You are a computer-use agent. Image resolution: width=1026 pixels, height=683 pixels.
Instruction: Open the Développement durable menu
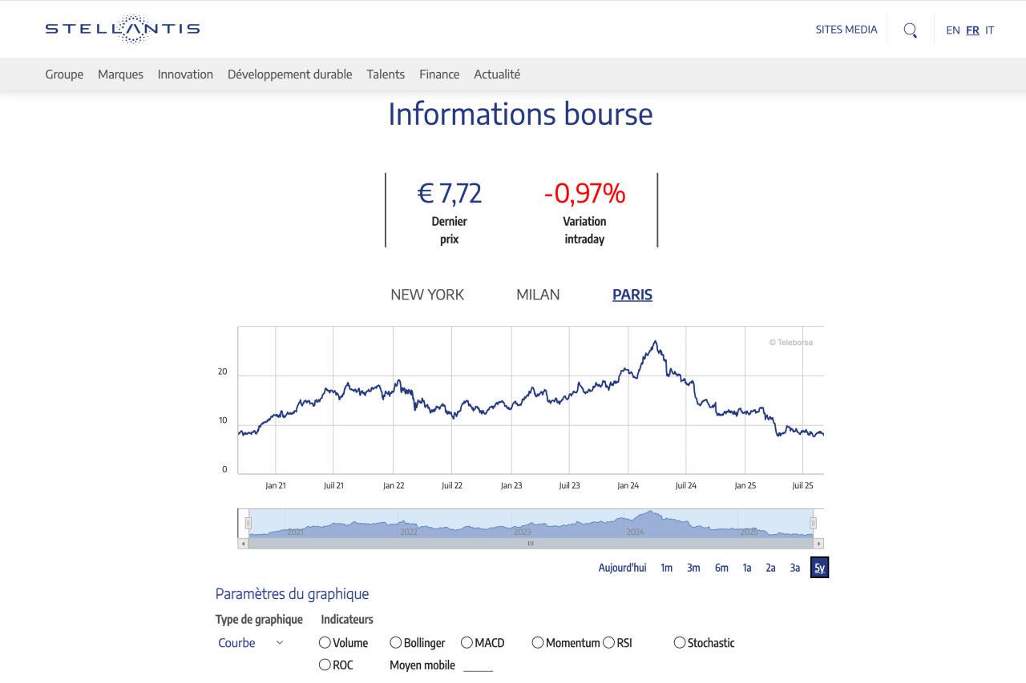coord(289,74)
